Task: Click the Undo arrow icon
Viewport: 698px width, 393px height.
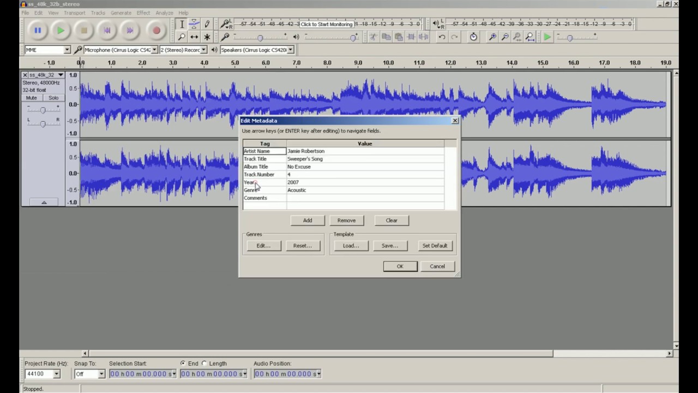Action: point(442,37)
